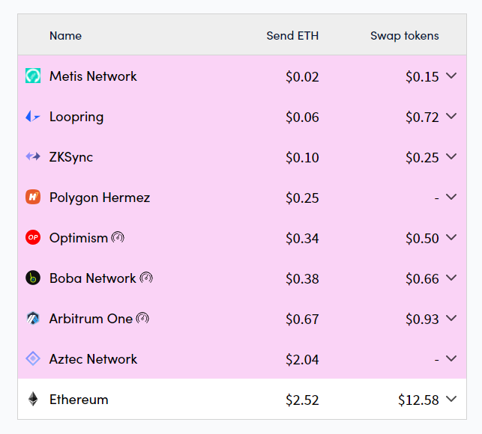The image size is (482, 434).
Task: Click the Ethereum diamond logo icon
Action: pos(33,399)
